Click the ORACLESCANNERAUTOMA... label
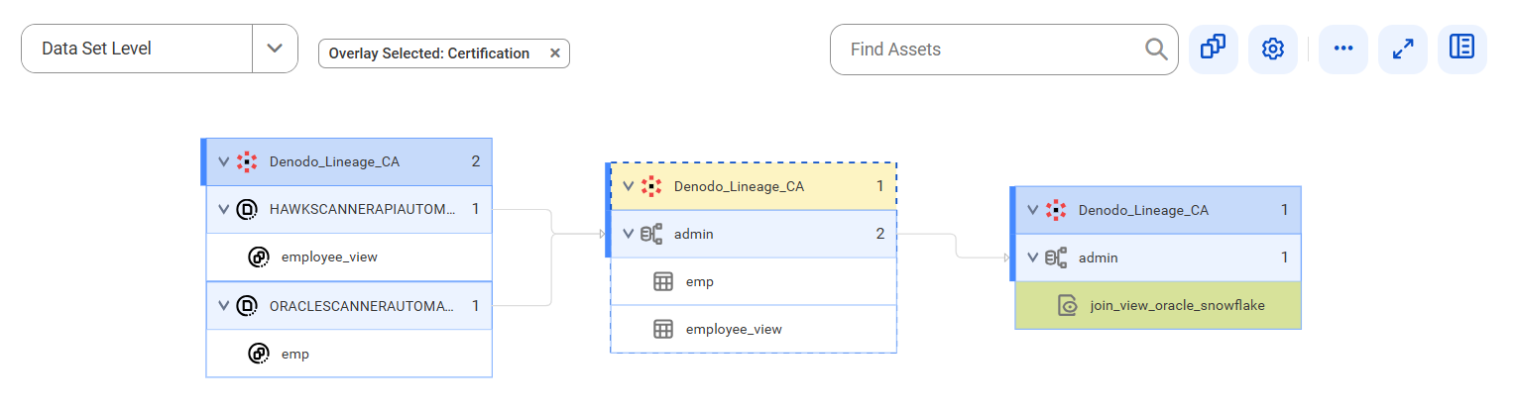Viewport: 1515px width, 412px height. pyautogui.click(x=362, y=306)
